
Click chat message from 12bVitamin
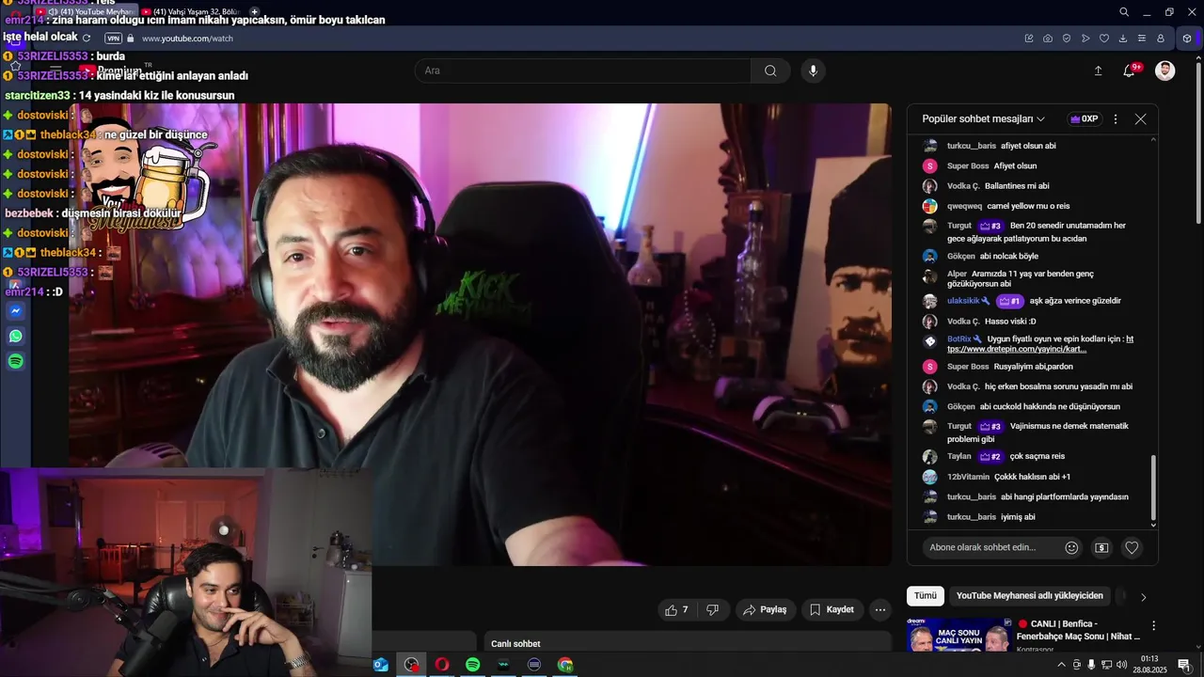tap(997, 477)
